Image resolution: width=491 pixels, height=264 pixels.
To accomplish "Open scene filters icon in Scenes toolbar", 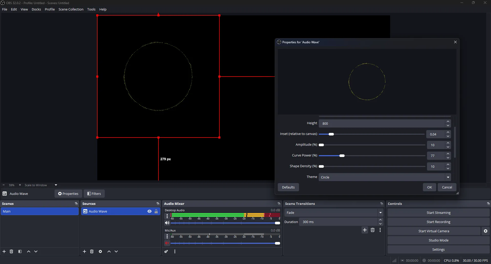I will [x=20, y=251].
